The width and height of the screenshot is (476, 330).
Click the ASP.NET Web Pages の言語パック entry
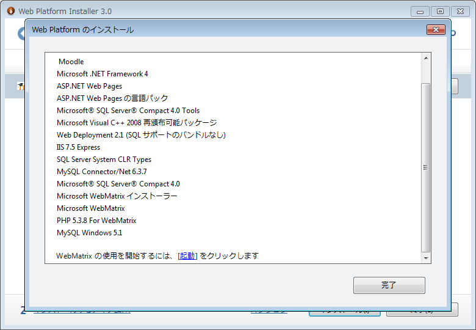coord(112,98)
